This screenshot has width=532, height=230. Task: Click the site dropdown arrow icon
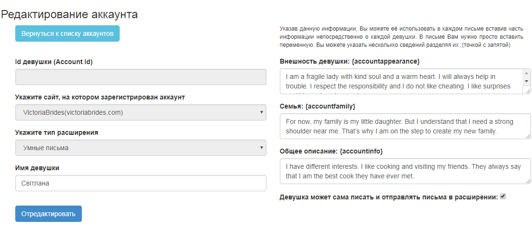tap(261, 112)
